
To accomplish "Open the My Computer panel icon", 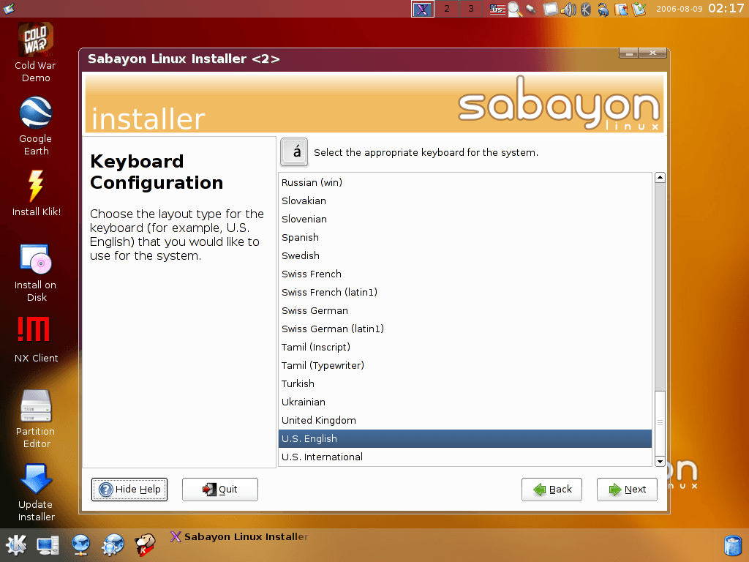I will (48, 544).
